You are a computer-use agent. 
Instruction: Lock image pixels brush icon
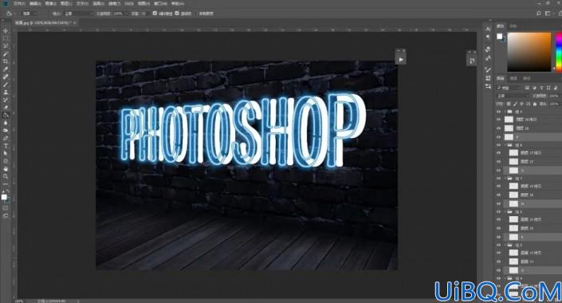tap(515, 104)
